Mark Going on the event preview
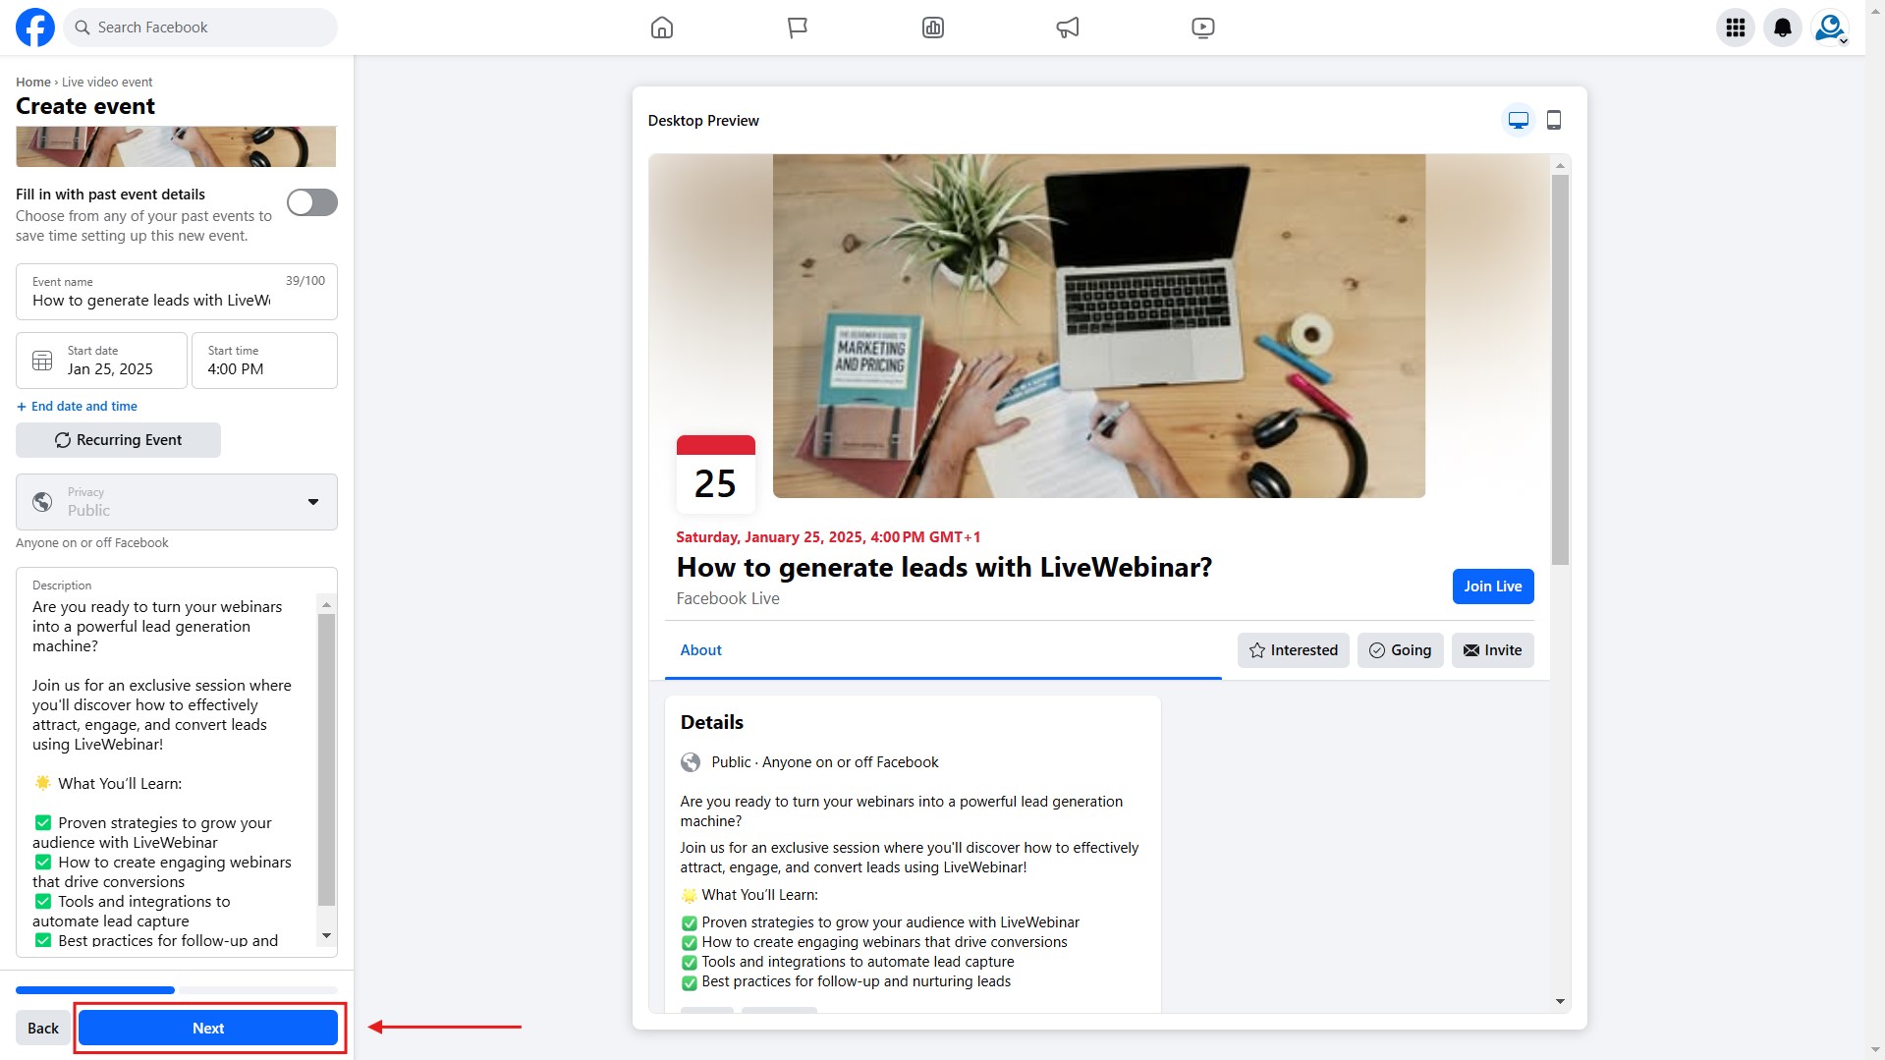Viewport: 1885px width, 1060px height. tap(1400, 650)
